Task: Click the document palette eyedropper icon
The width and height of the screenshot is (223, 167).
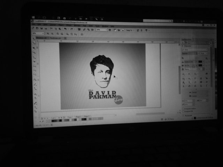Action: click(43, 121)
